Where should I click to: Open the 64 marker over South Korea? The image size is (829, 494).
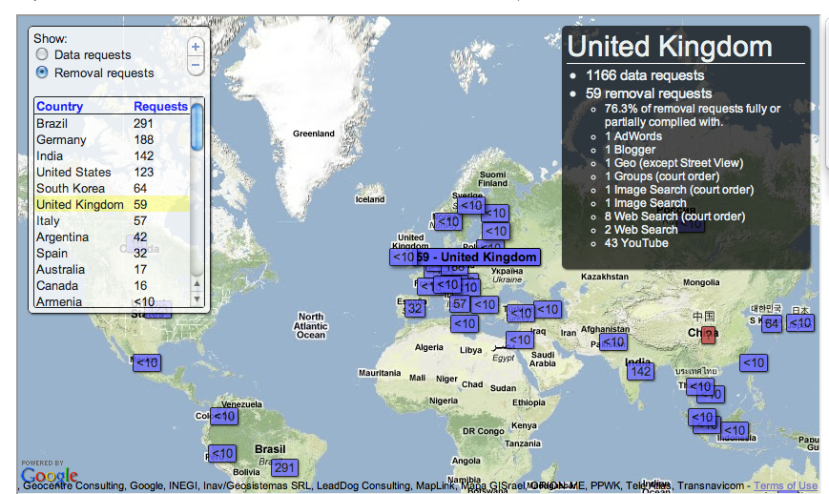pos(772,324)
